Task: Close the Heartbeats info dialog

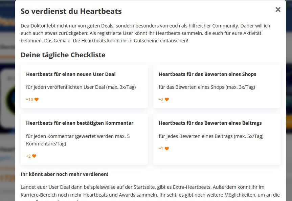Action: [278, 9]
